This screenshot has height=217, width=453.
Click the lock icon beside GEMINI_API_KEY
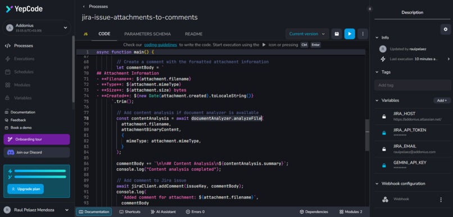tap(384, 165)
